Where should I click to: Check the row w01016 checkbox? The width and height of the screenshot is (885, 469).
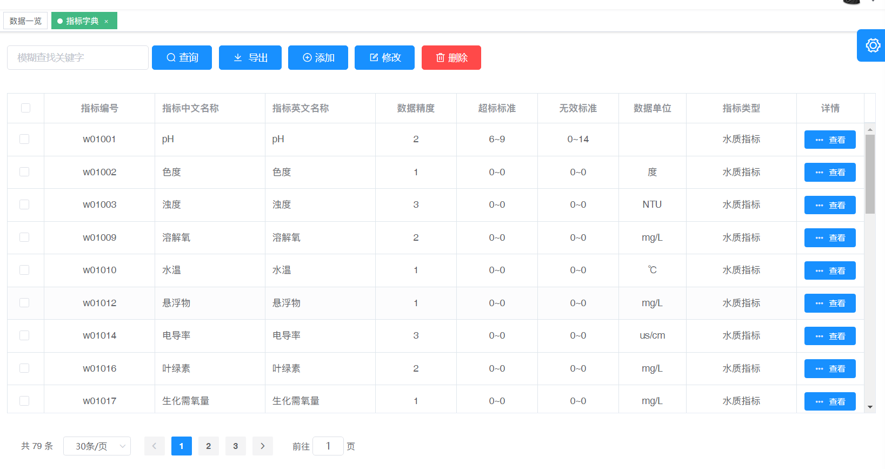click(24, 368)
